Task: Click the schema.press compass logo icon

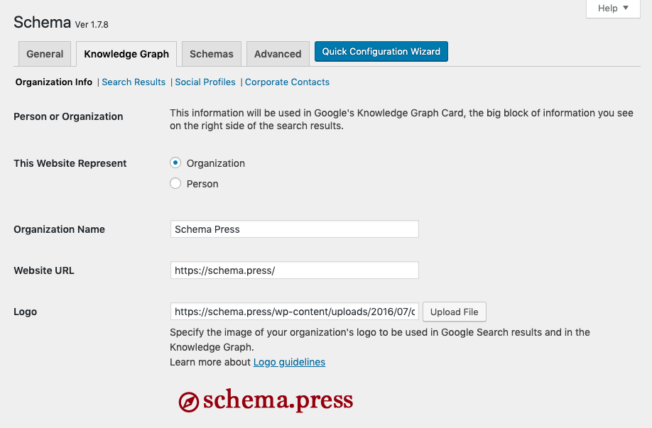Action: [x=188, y=402]
